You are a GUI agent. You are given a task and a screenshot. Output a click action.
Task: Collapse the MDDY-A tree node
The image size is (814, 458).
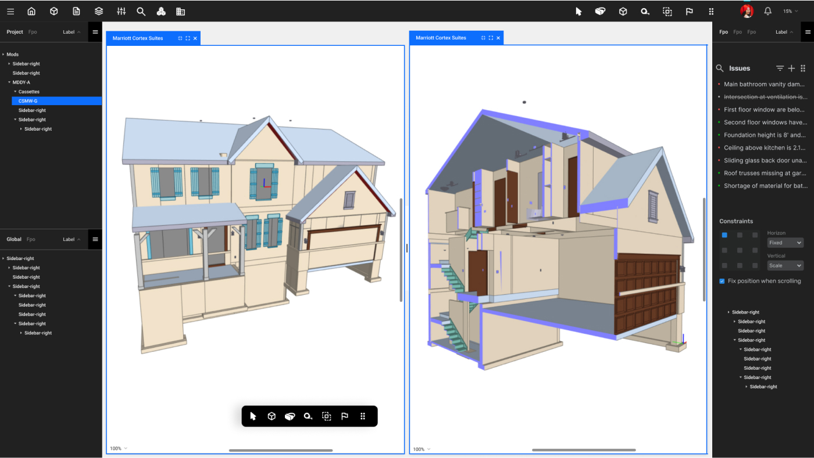click(9, 82)
